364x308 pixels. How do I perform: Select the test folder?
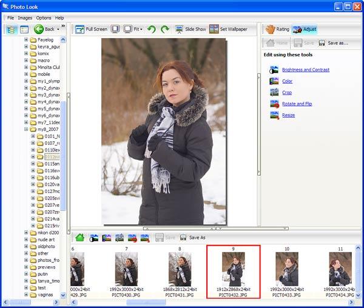pos(41,287)
